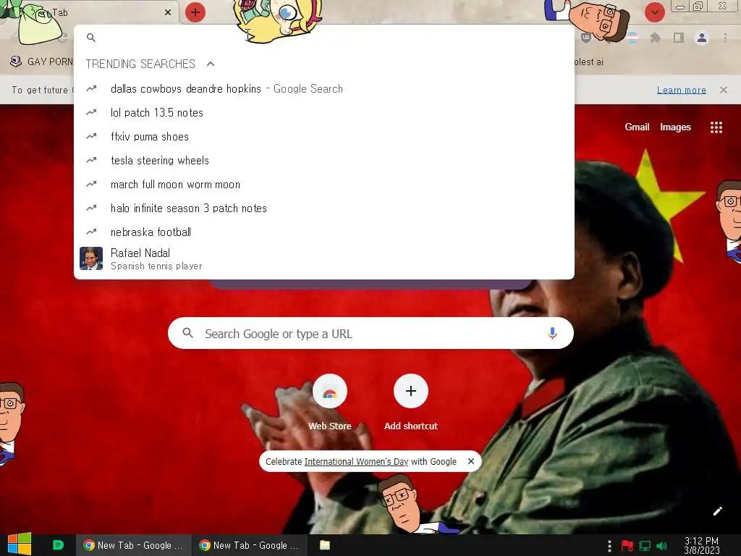Open the Google apps grid

pos(716,127)
